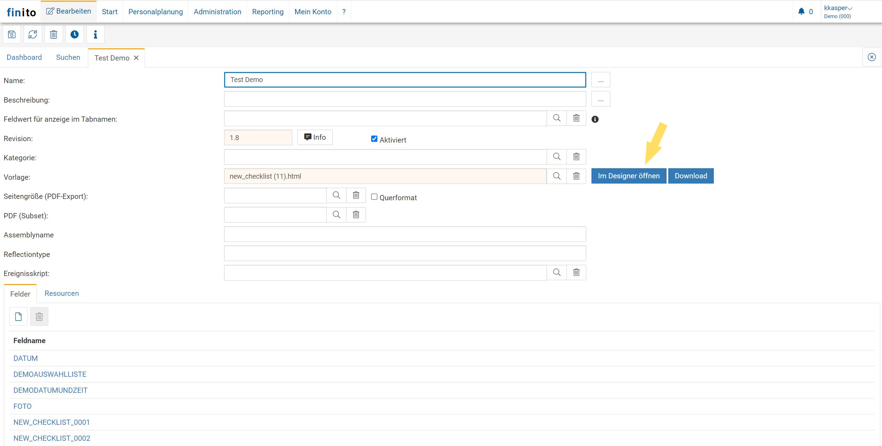Click into the Beschreibung input field
This screenshot has width=882, height=446.
[405, 99]
